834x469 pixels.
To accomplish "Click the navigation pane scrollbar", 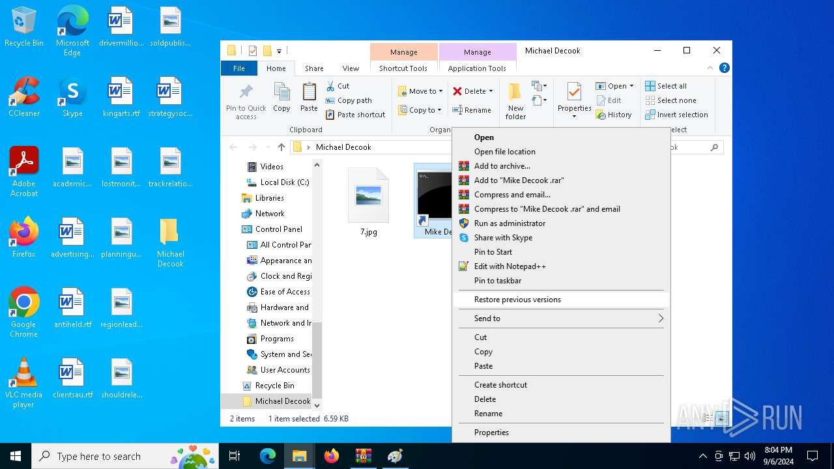I will coord(317,362).
